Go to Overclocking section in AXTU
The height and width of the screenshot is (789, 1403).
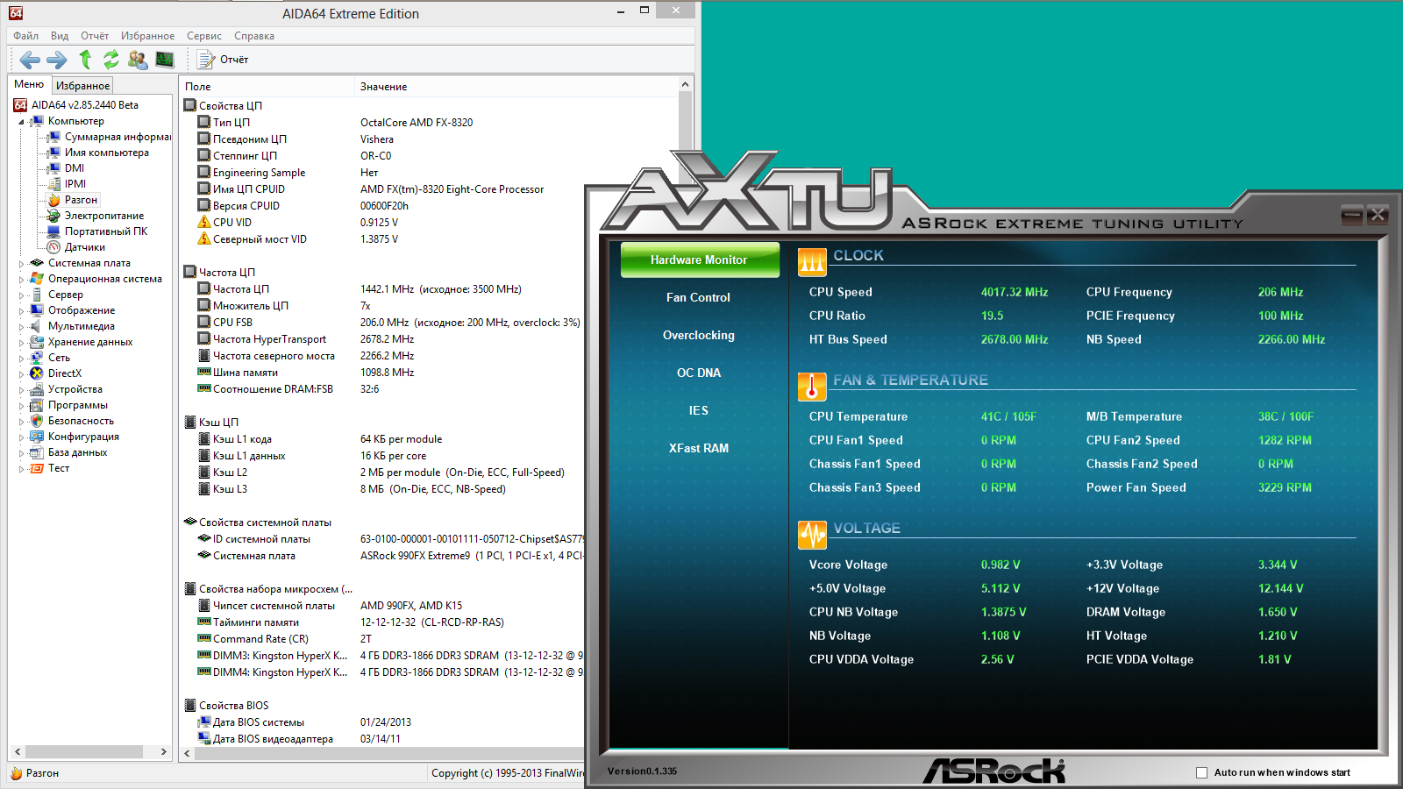point(699,335)
